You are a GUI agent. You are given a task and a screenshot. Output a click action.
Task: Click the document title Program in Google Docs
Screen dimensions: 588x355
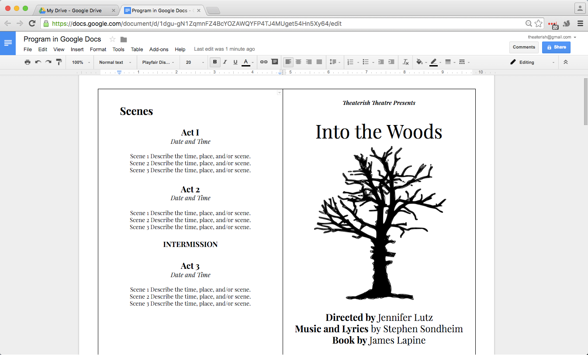point(62,39)
